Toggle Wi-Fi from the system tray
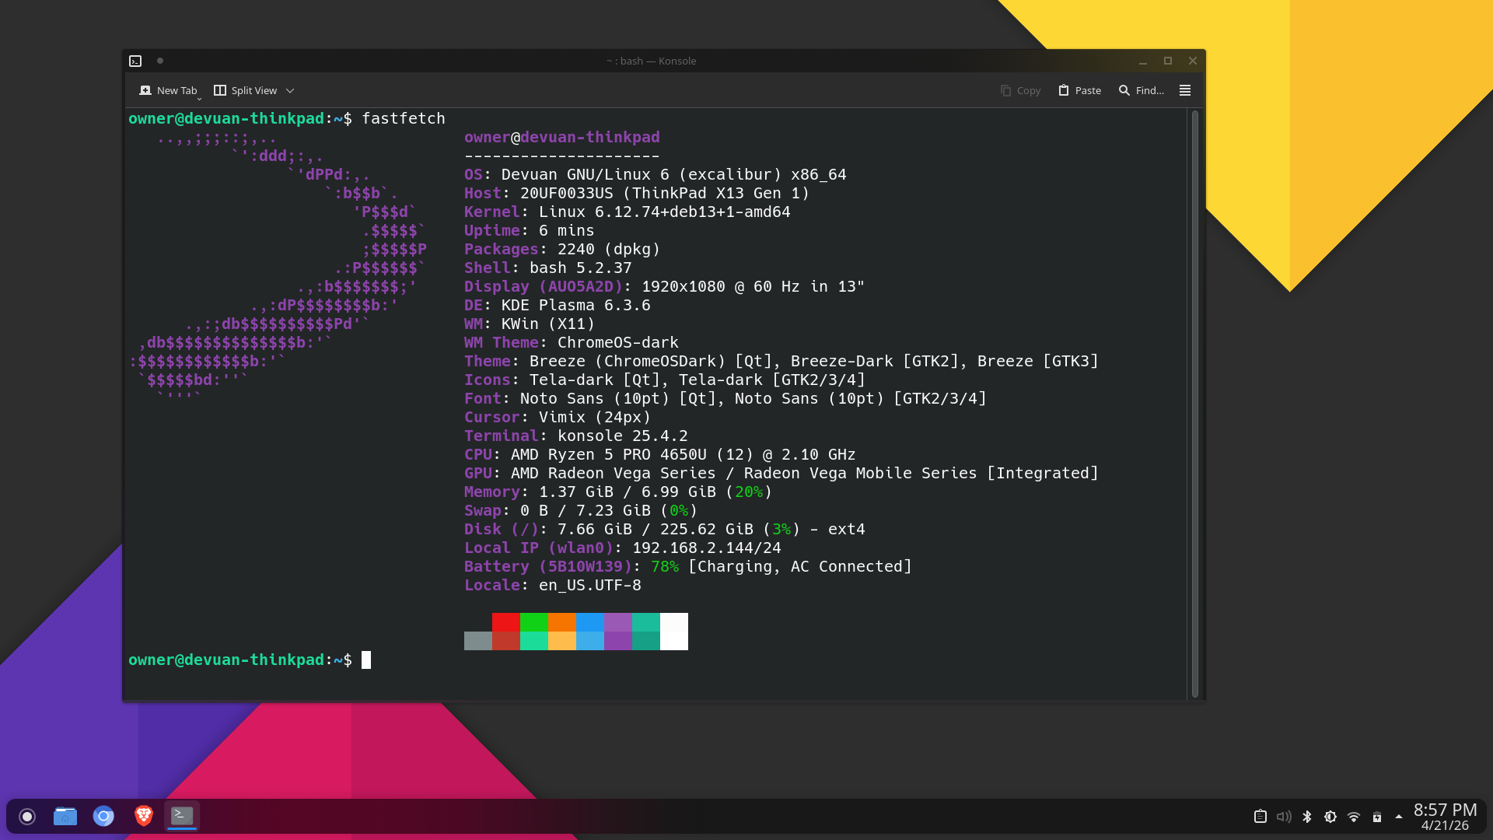1493x840 pixels. click(1354, 817)
